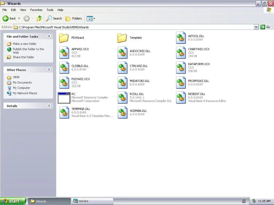This screenshot has height=205, width=274.
Task: Select the CLSSBLD.DLL file icon
Action: tap(64, 68)
